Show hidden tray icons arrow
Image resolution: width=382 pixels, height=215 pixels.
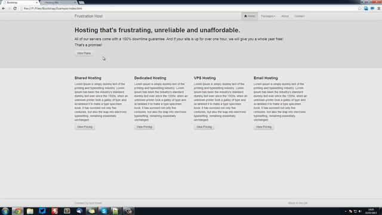coord(346,211)
